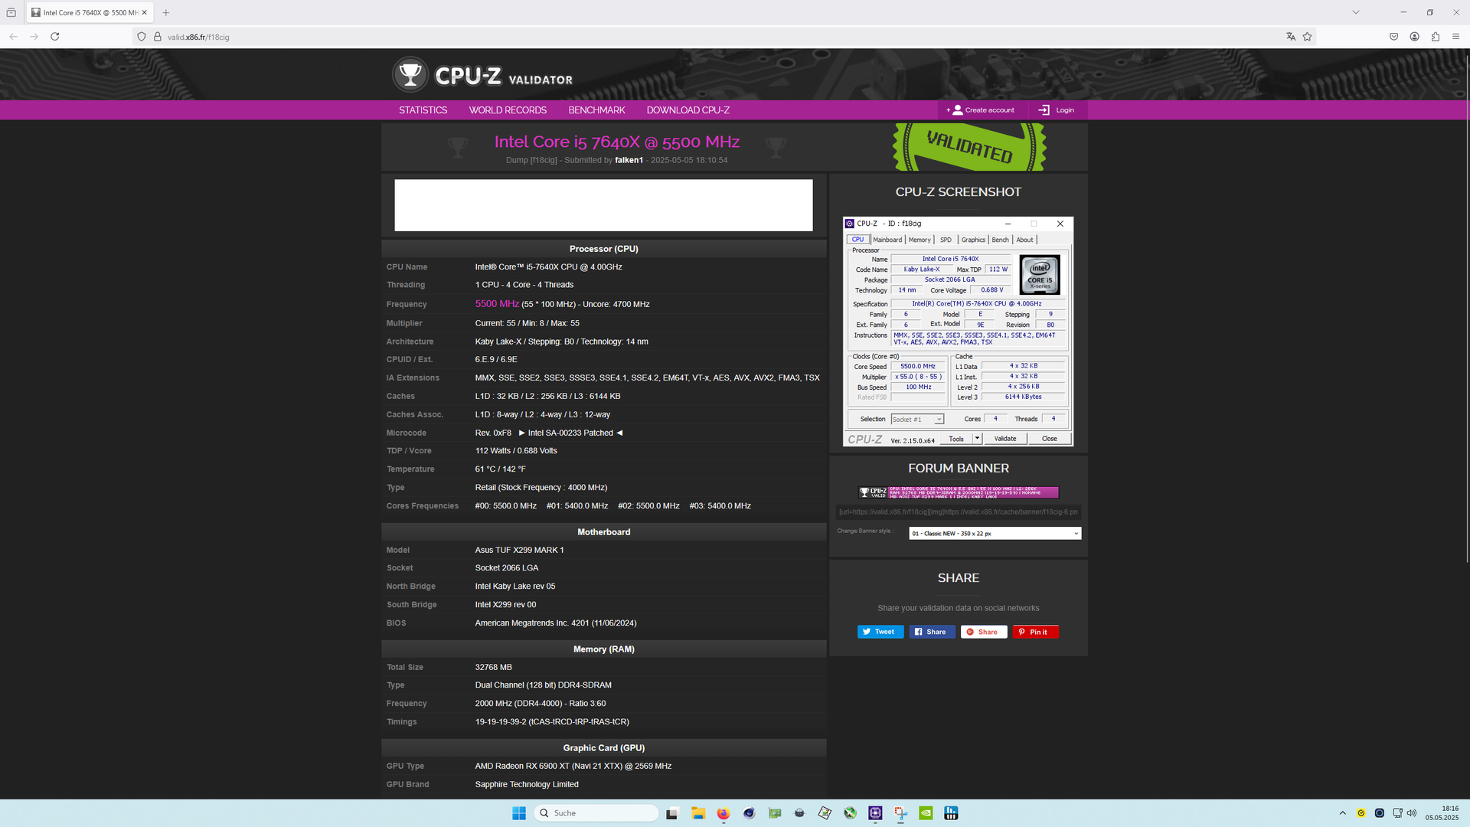Click the 112 Watts / 0.688 Volts value
1470x827 pixels.
515,451
